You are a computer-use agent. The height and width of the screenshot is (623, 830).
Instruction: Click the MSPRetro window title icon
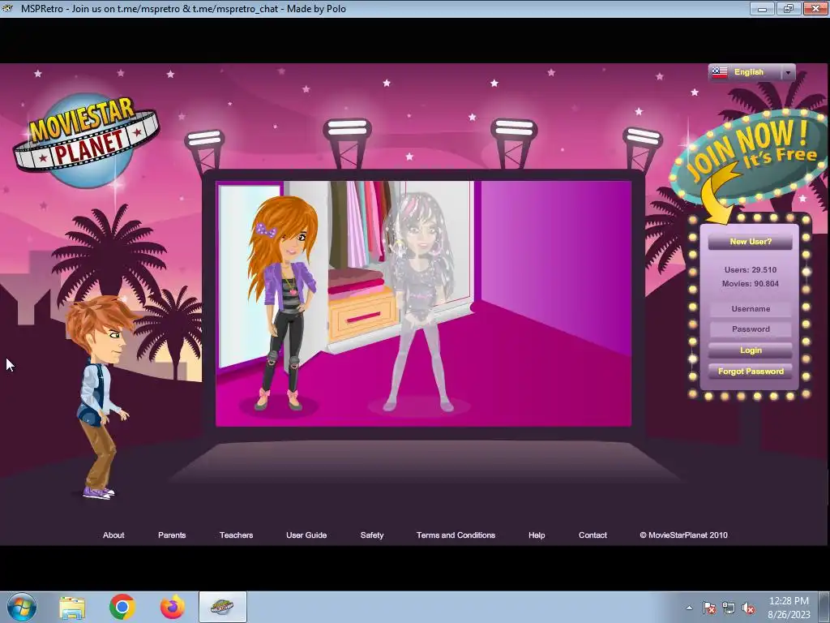click(x=7, y=8)
